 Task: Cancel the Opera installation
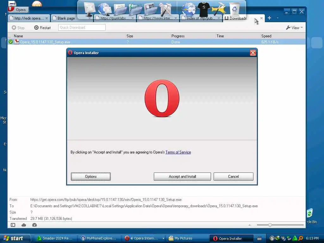coord(233,177)
